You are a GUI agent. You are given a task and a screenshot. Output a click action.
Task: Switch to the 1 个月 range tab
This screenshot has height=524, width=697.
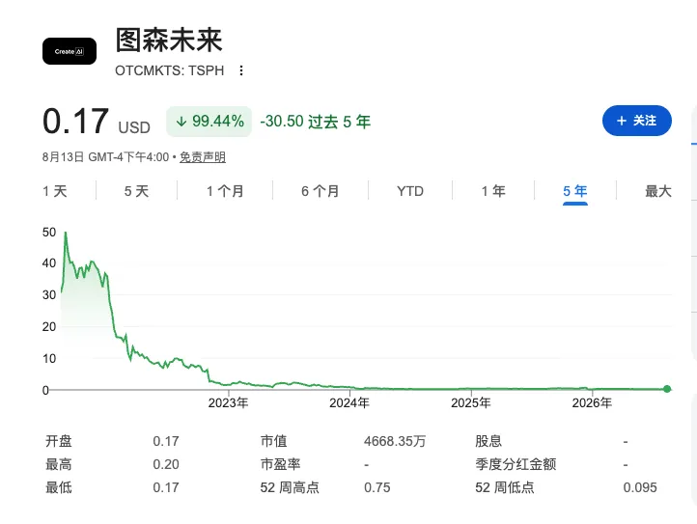point(225,191)
